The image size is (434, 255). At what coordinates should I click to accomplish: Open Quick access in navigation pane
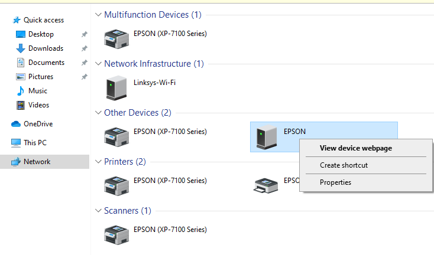point(44,20)
